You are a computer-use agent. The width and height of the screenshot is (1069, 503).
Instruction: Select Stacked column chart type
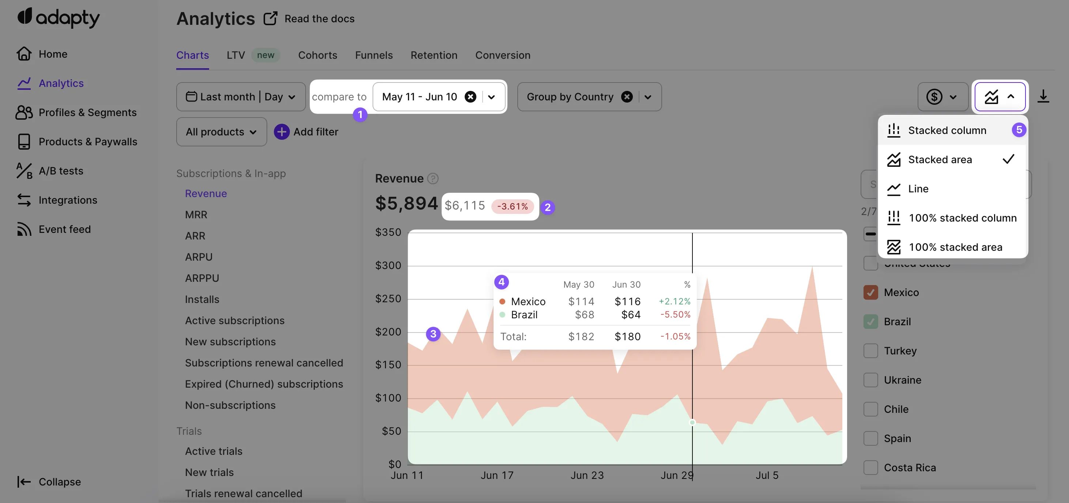pyautogui.click(x=947, y=130)
